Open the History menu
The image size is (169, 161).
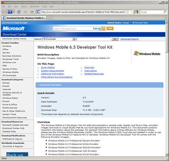coord(24,7)
